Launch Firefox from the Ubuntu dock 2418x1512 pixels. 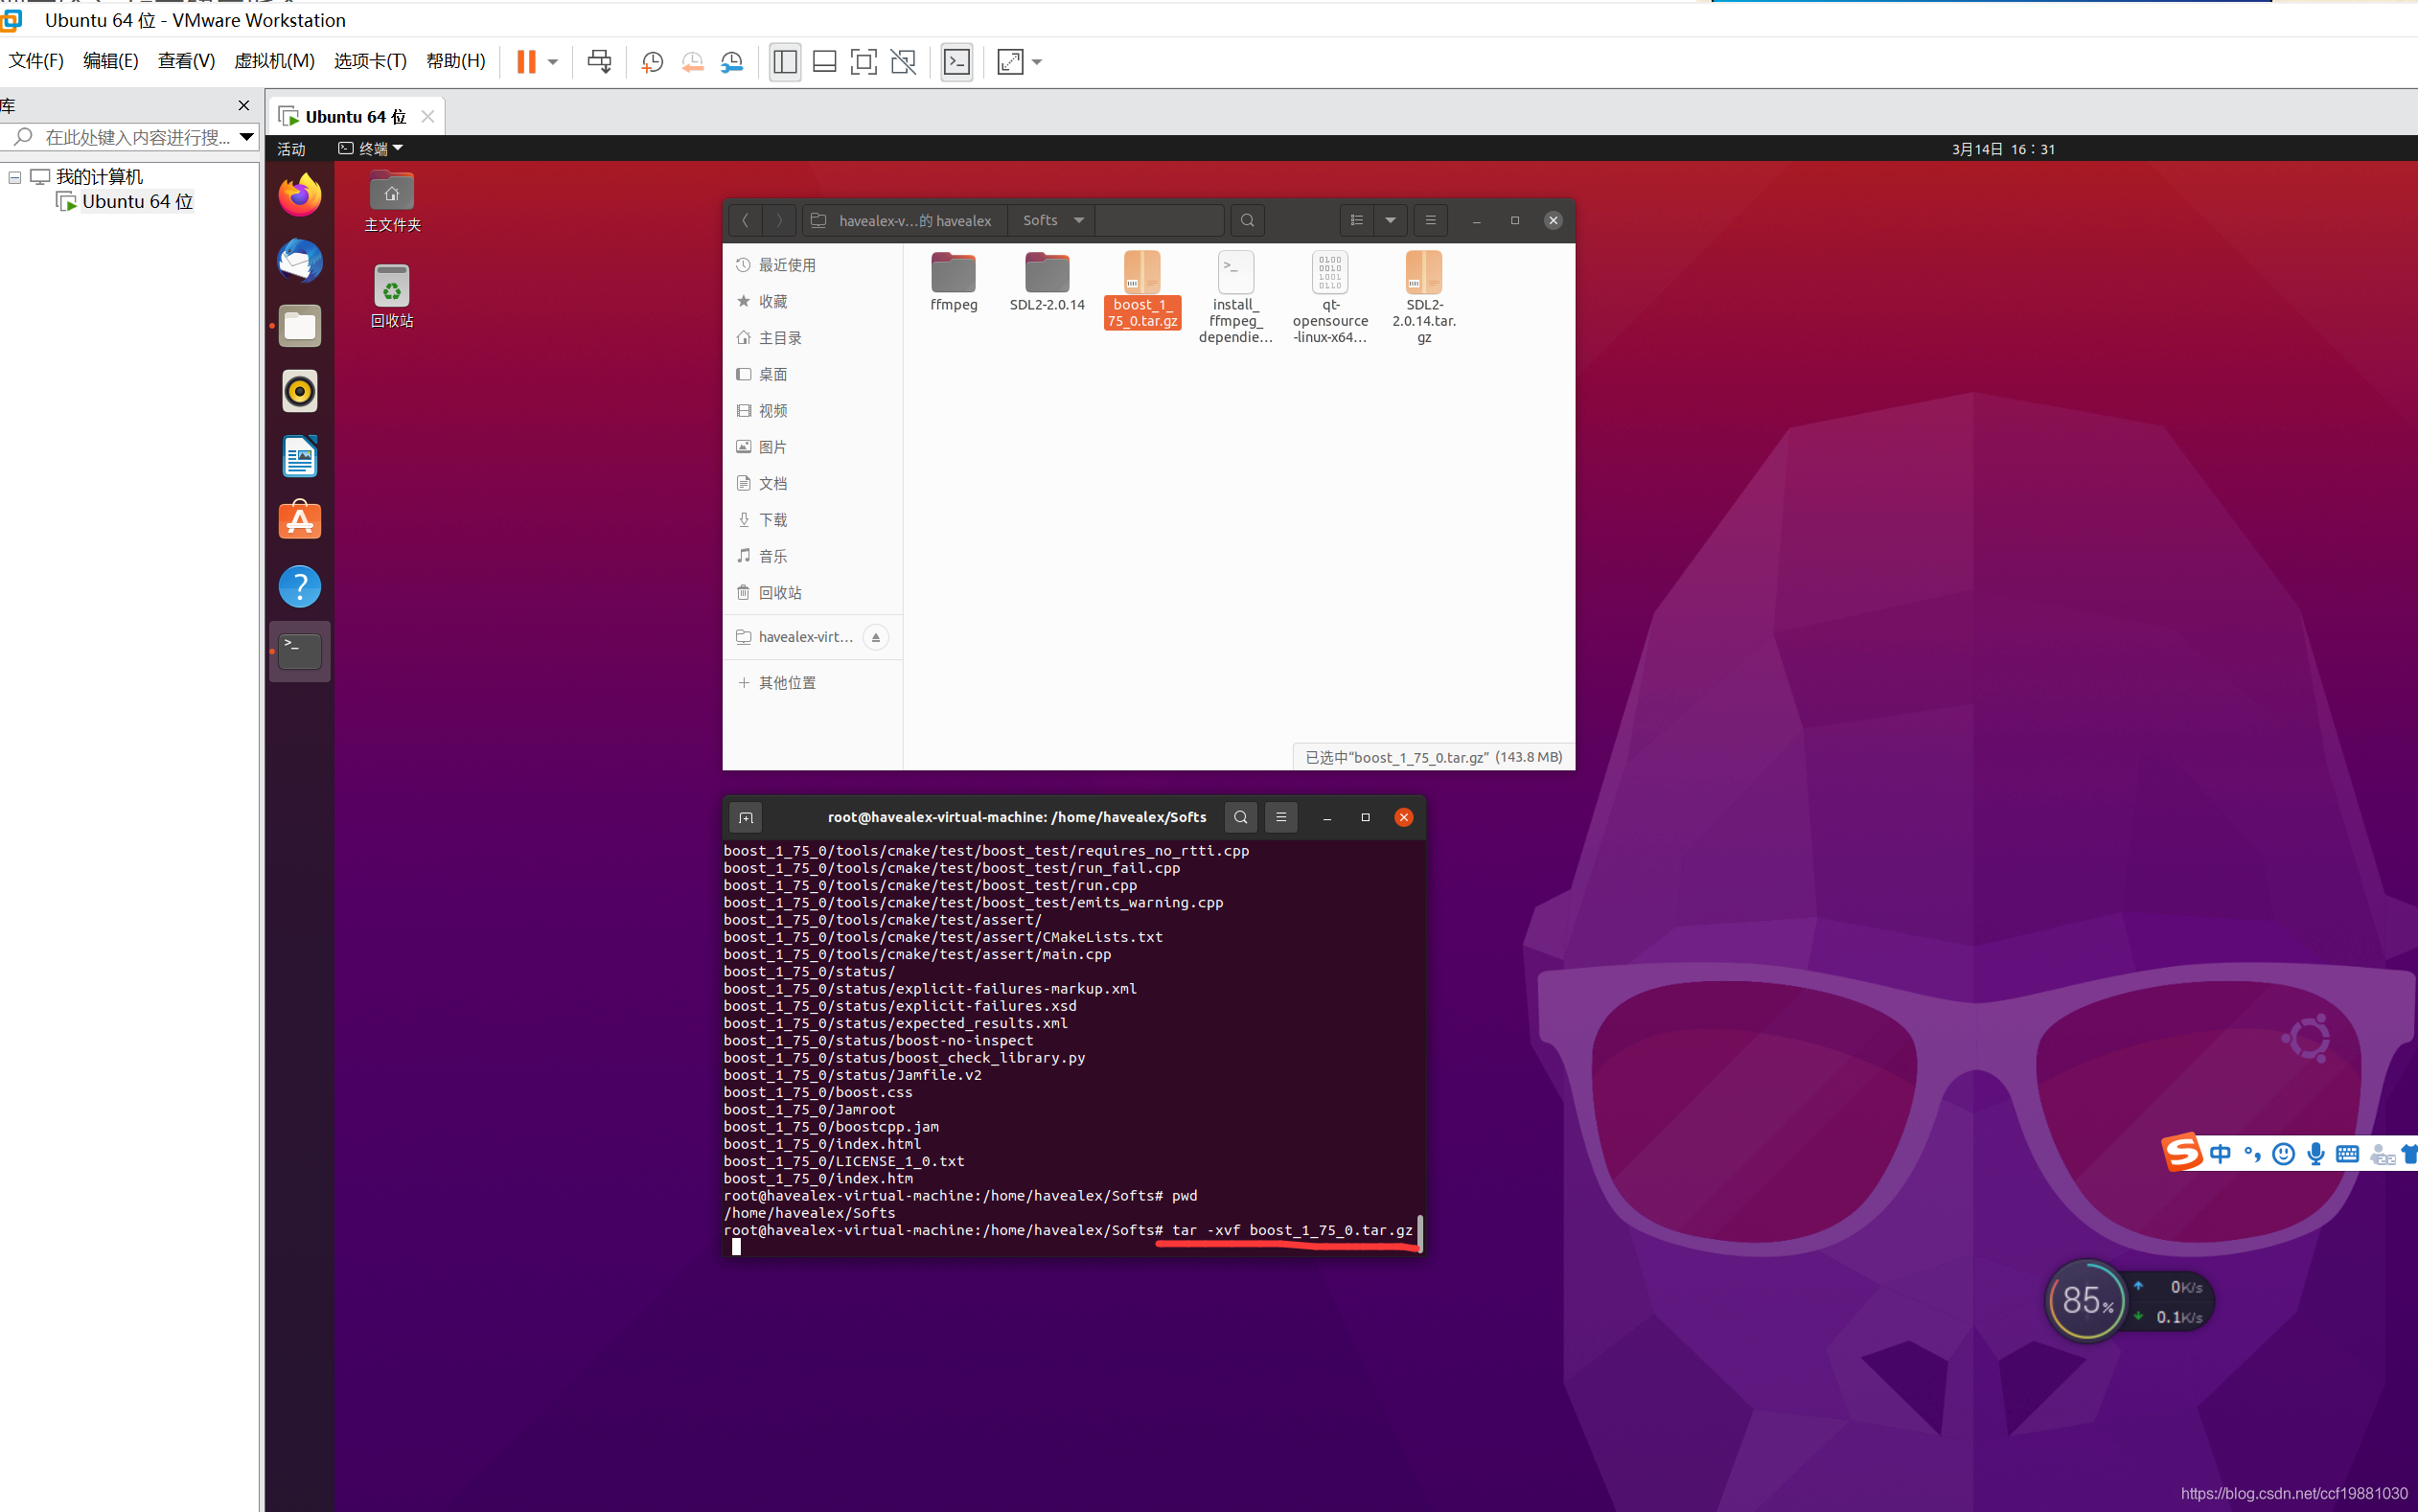click(299, 194)
